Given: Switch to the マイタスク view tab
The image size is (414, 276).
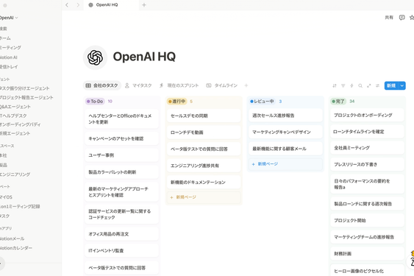Looking at the screenshot, I should [138, 85].
